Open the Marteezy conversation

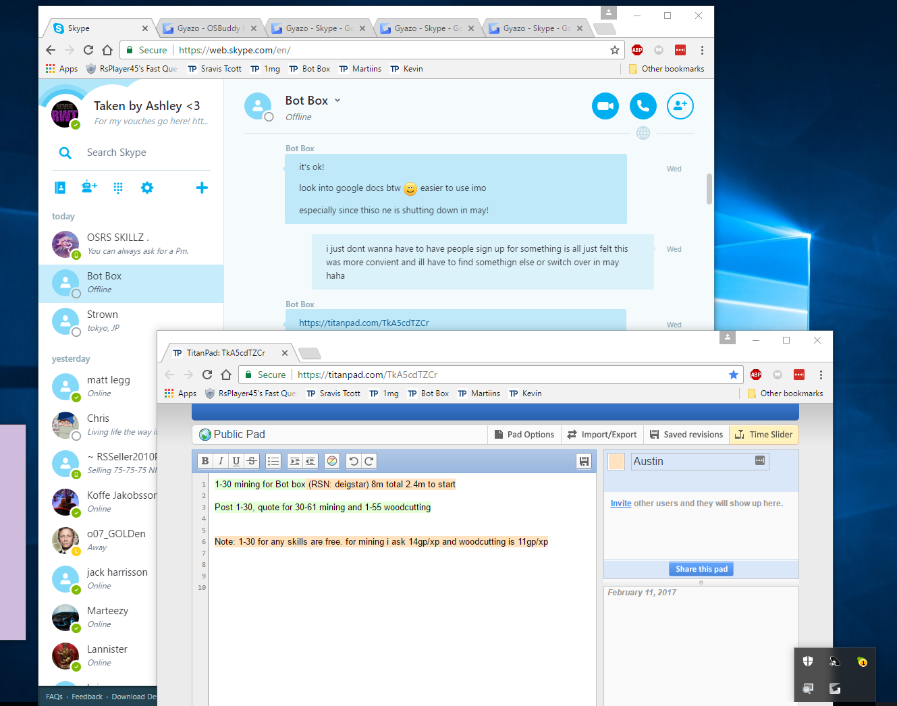(98, 618)
